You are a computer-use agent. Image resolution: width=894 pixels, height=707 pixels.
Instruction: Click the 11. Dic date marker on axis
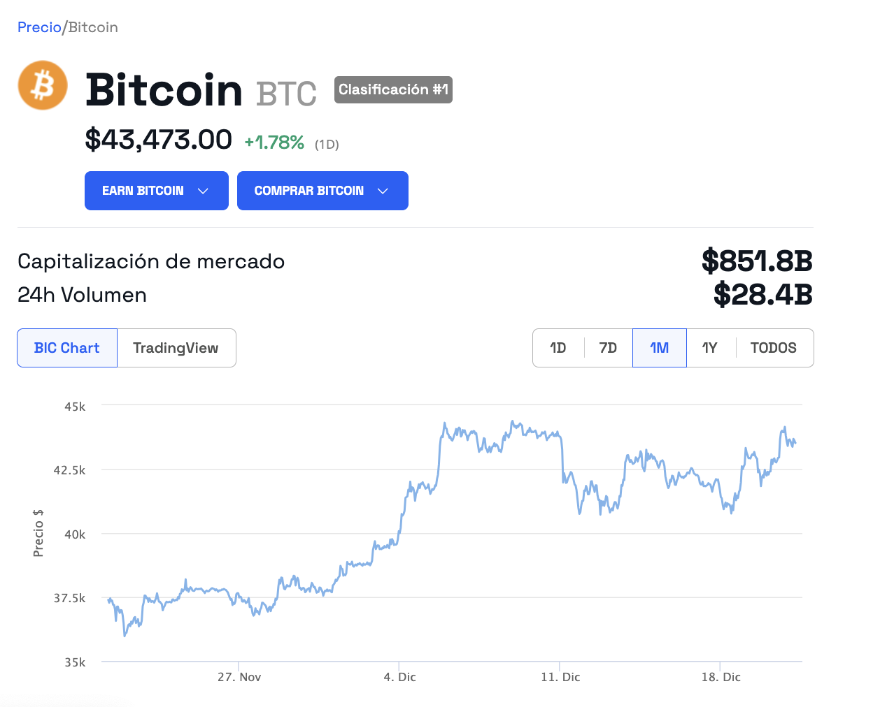point(560,677)
